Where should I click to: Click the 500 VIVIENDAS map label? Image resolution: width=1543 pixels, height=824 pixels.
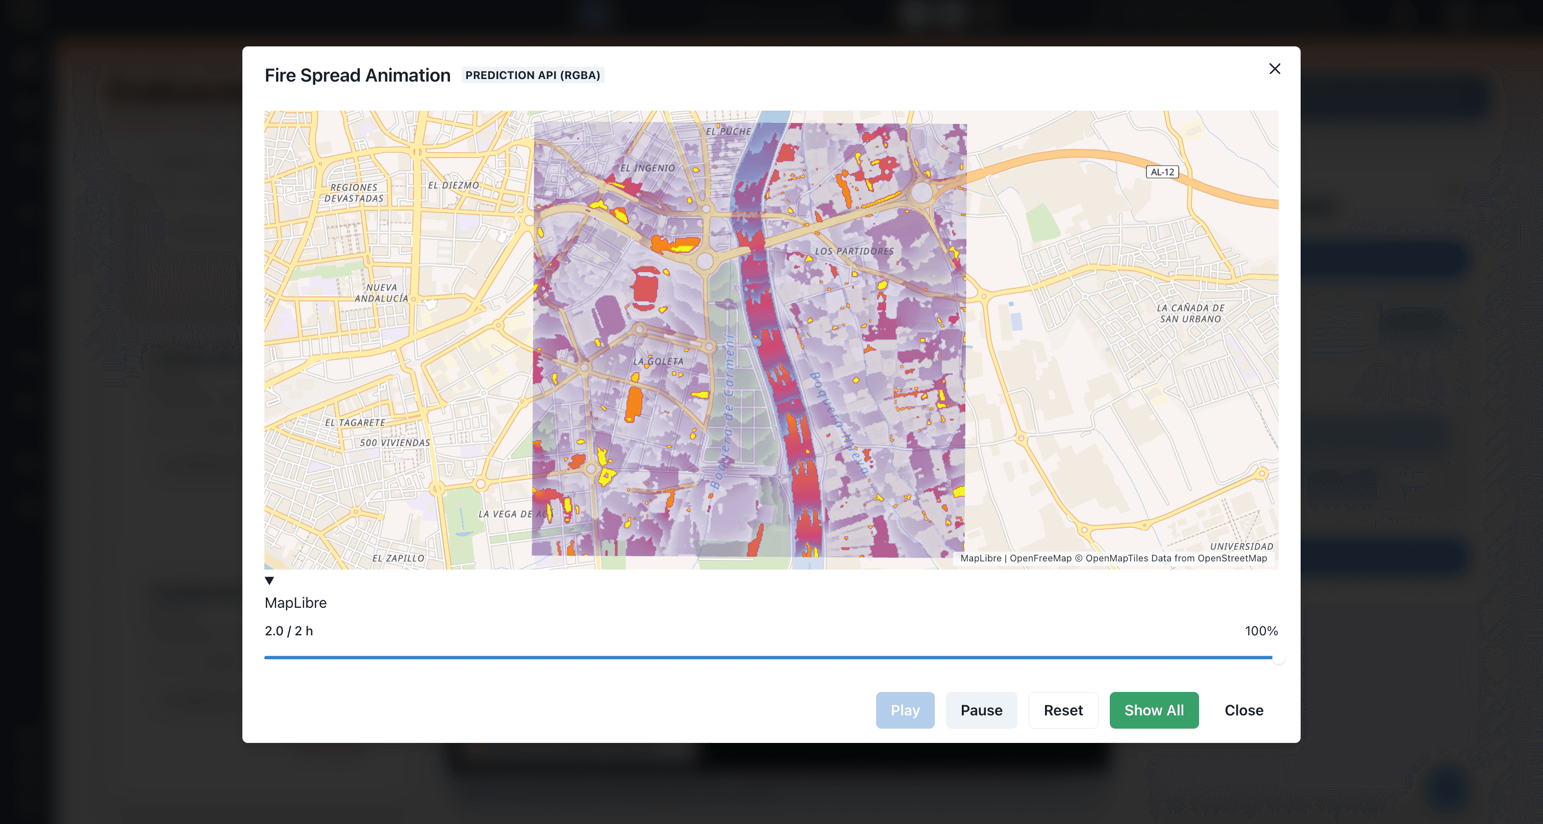tap(395, 443)
